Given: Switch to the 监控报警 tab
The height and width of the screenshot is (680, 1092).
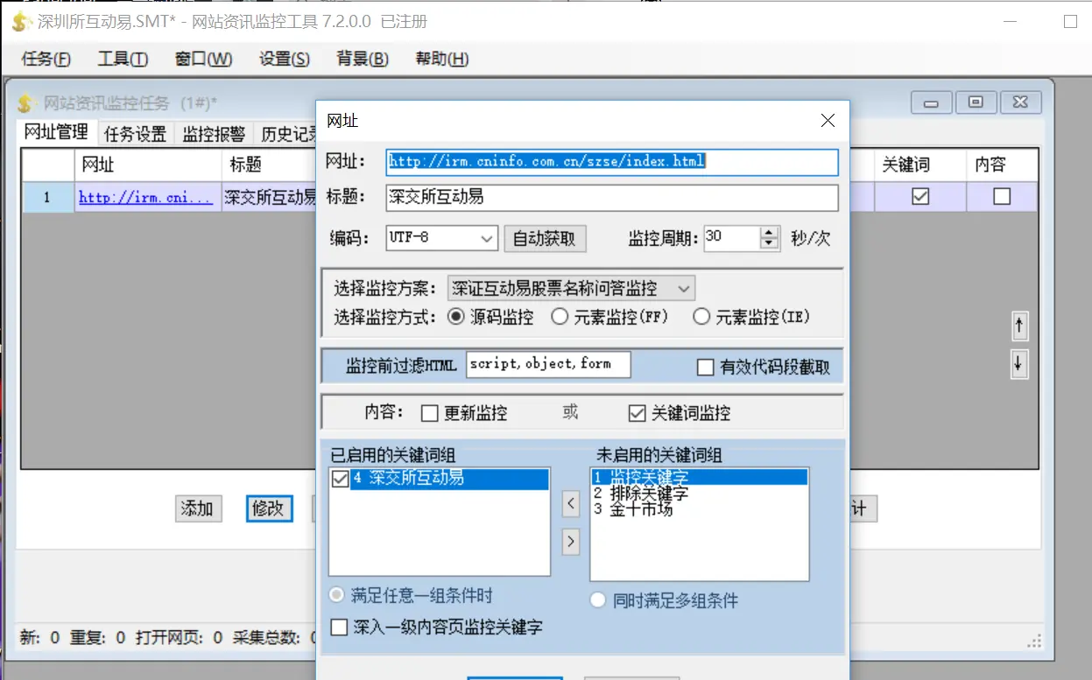Looking at the screenshot, I should (x=214, y=134).
